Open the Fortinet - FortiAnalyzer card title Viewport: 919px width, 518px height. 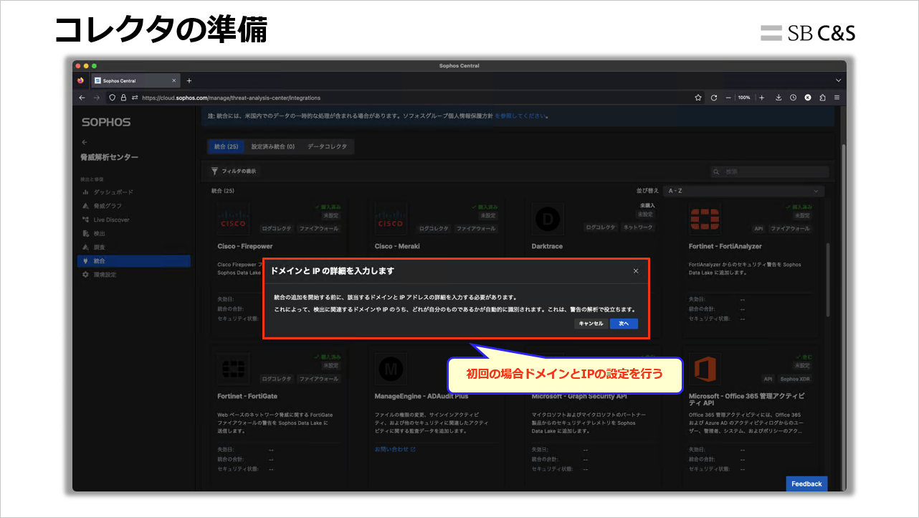[725, 246]
